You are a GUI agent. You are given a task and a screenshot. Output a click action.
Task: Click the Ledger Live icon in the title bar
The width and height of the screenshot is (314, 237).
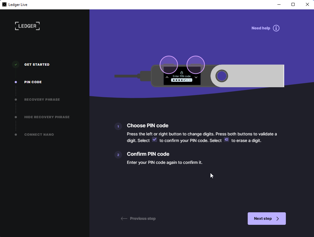[4, 4]
